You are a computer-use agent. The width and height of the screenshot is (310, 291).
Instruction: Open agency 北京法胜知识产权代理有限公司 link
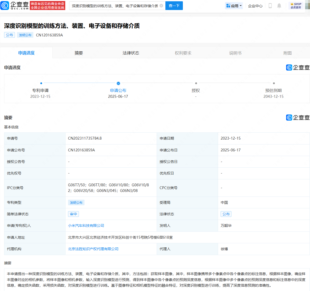click(x=93, y=249)
